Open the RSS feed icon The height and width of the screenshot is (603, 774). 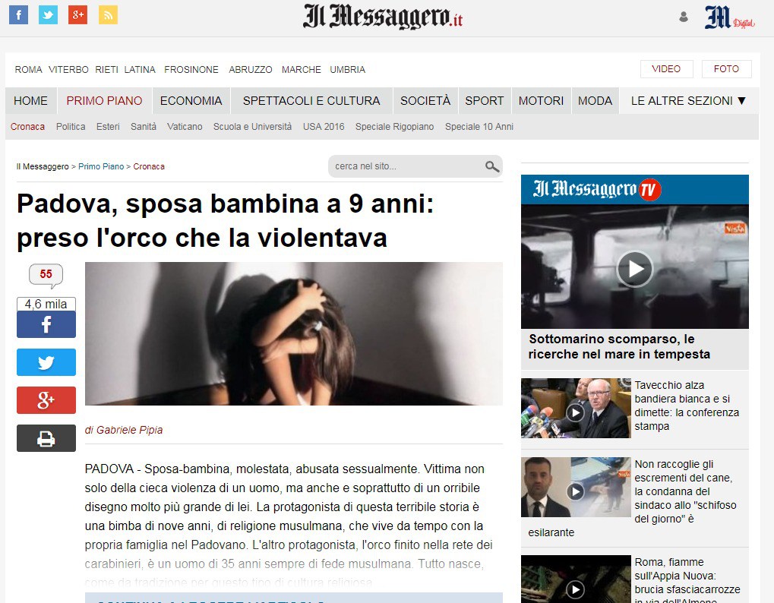[108, 14]
